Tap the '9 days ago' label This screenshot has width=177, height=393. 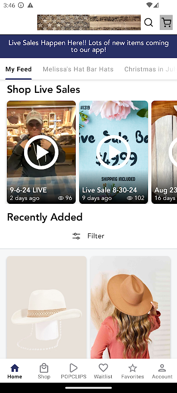pyautogui.click(x=97, y=198)
